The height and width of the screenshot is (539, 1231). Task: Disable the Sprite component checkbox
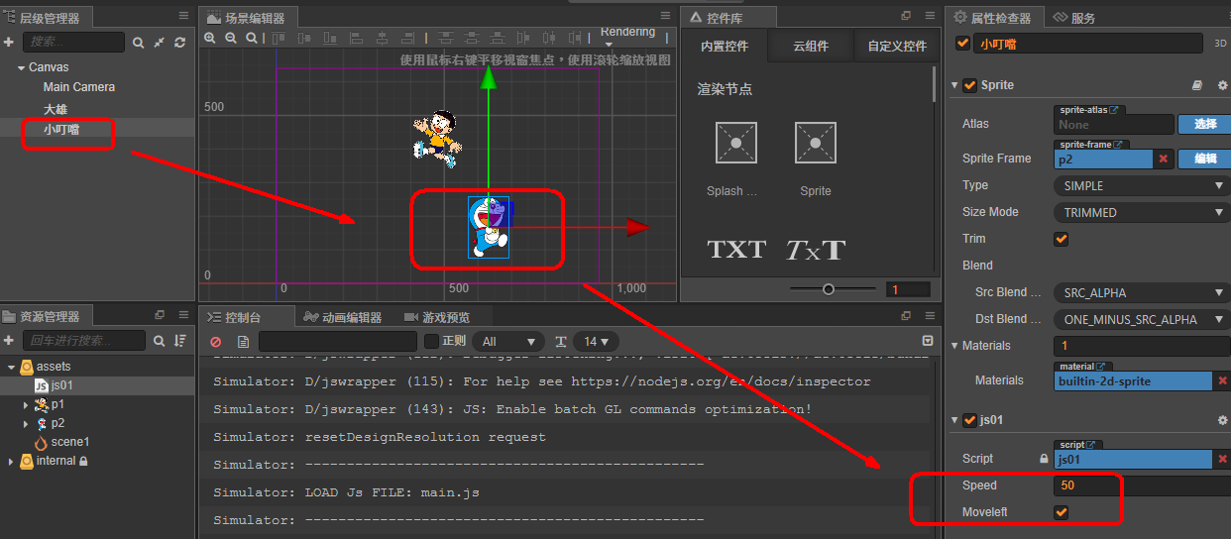click(969, 85)
